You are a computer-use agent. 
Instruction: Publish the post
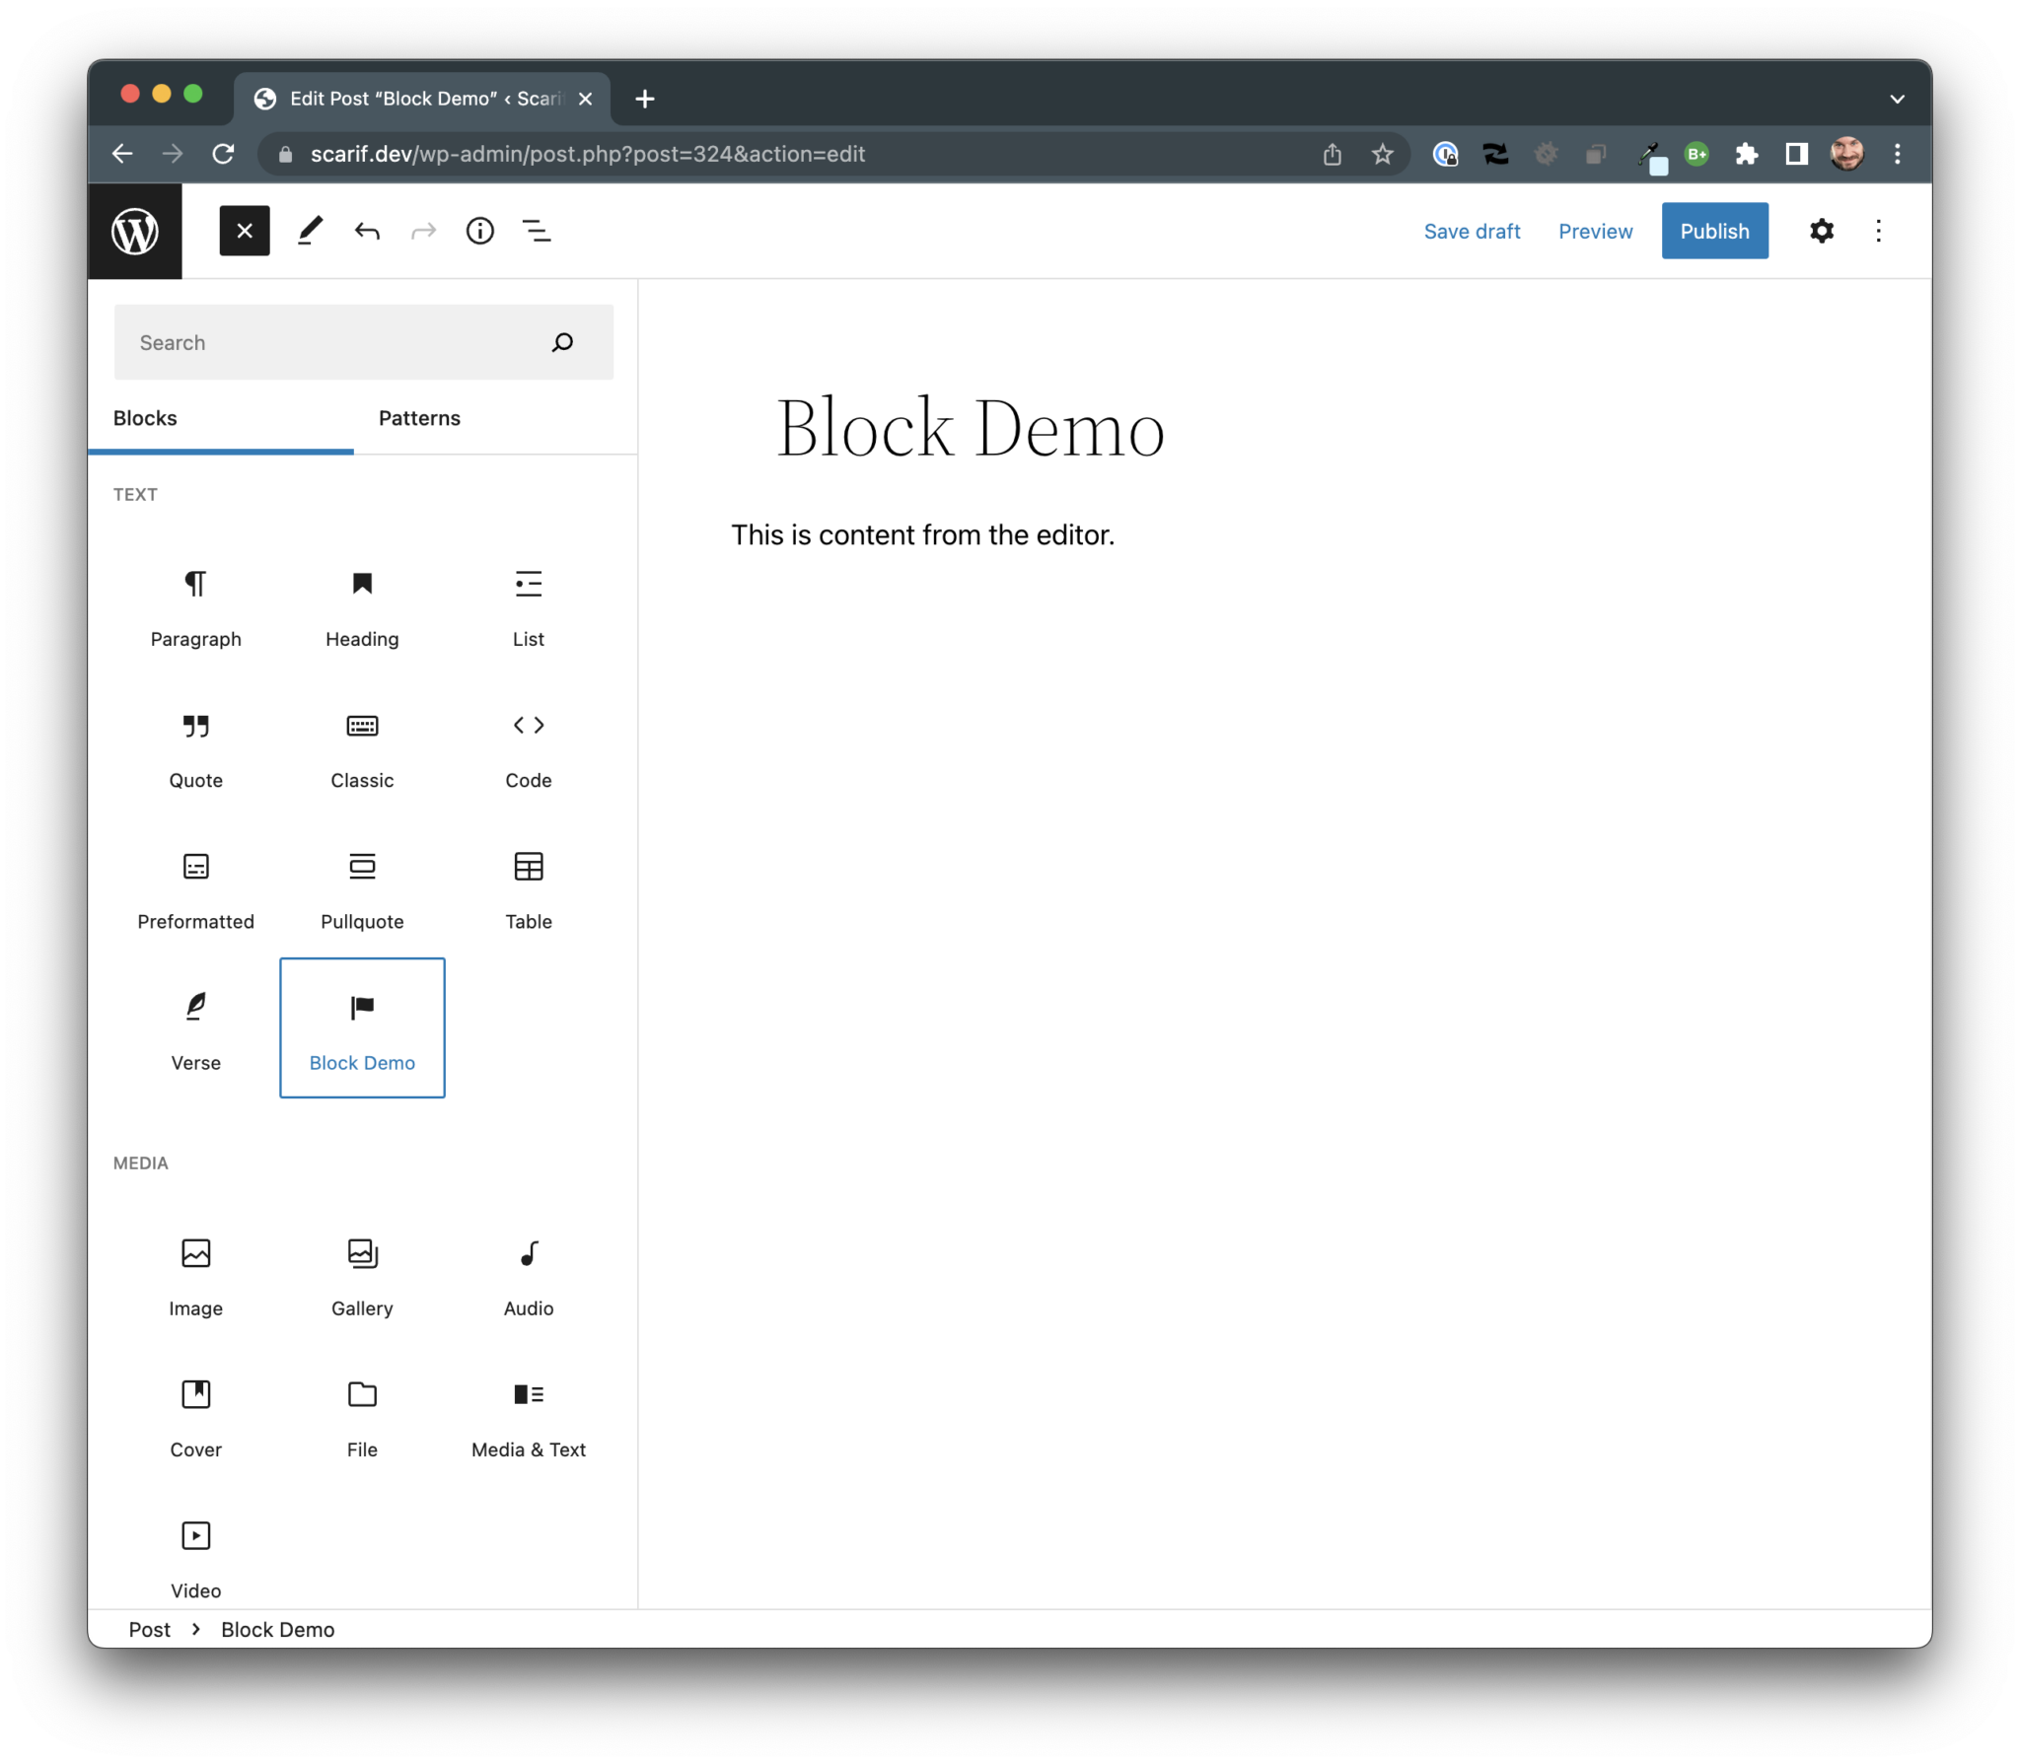[x=1714, y=231]
